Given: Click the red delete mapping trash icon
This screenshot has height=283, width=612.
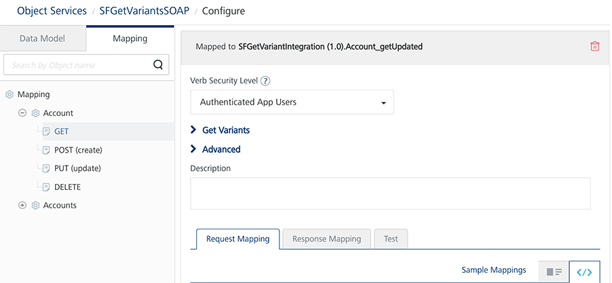Looking at the screenshot, I should pos(595,46).
